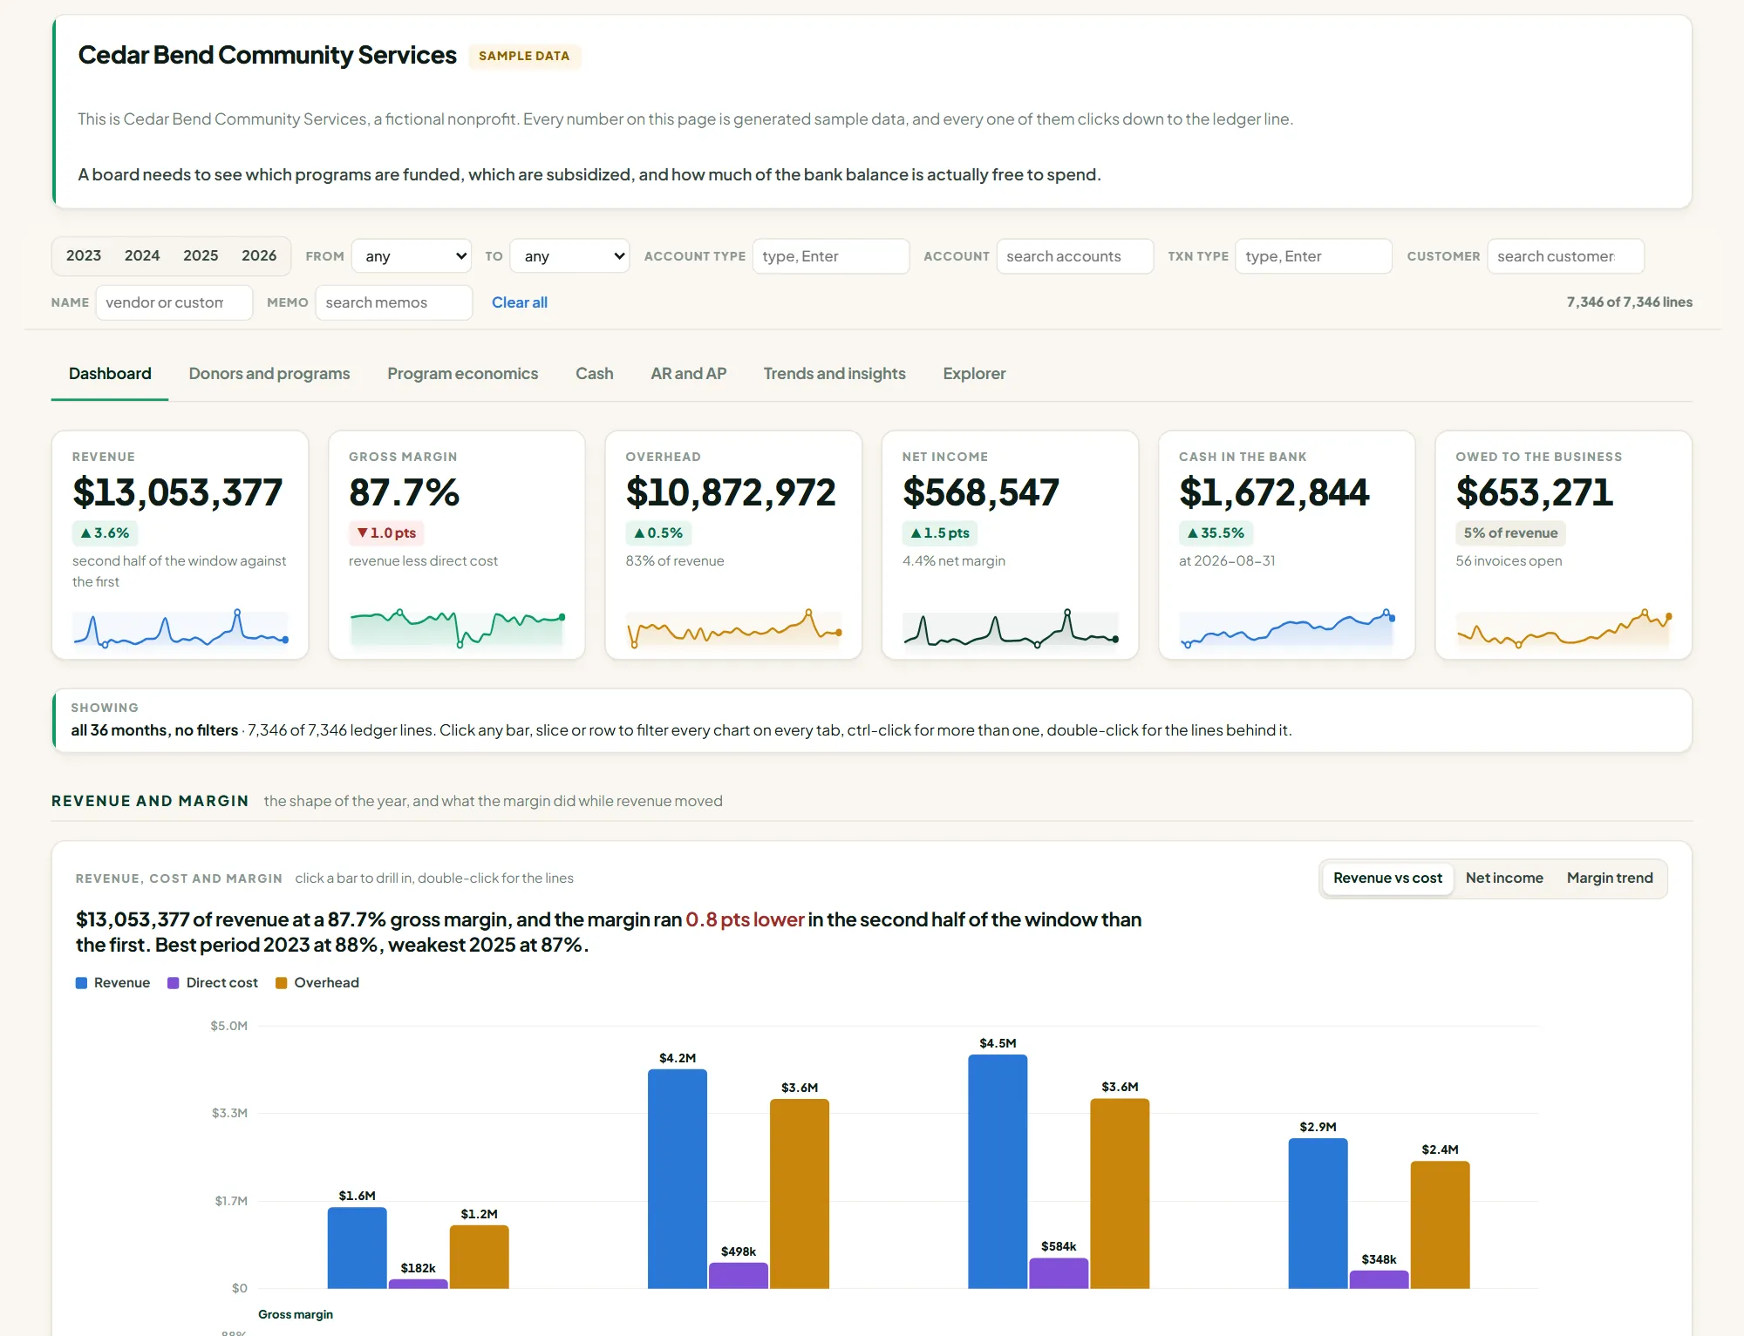
Task: Click the Net Income $568,547 figure
Action: pyautogui.click(x=981, y=492)
